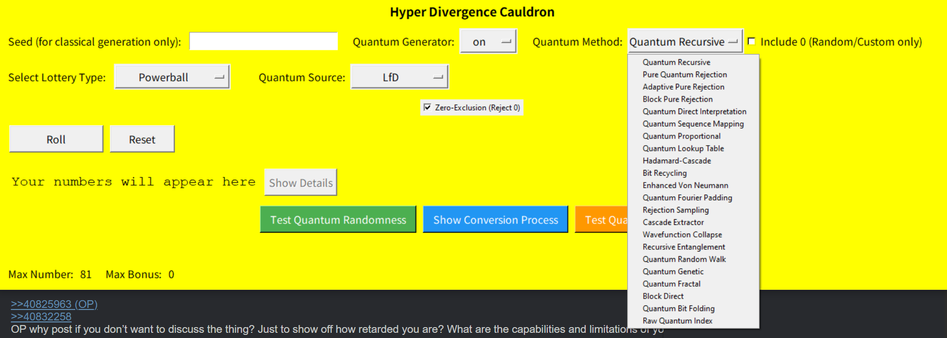Click the Roll button
The height and width of the screenshot is (338, 947).
(x=56, y=139)
